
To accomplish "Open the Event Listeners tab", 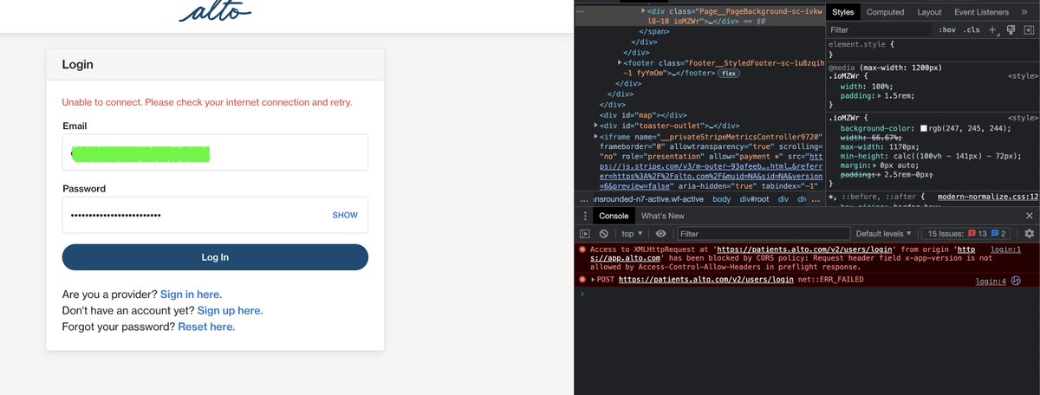I will [981, 12].
